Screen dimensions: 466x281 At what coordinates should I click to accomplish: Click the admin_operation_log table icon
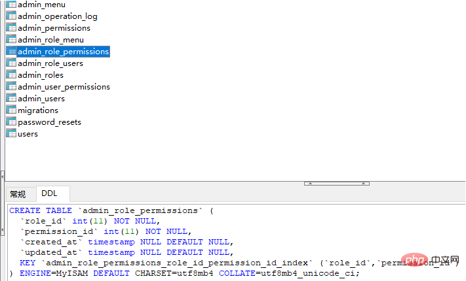pos(11,16)
